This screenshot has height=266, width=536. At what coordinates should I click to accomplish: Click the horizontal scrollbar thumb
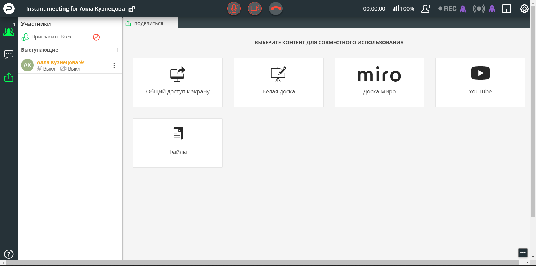[x=262, y=263]
